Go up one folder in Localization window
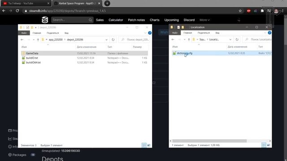 (x=189, y=39)
